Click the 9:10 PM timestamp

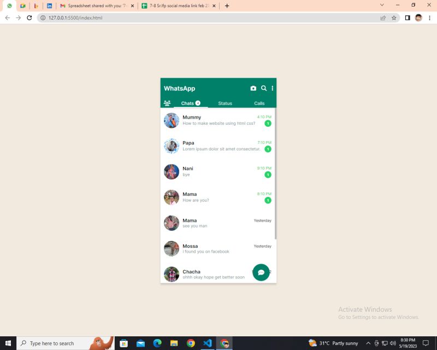click(264, 168)
